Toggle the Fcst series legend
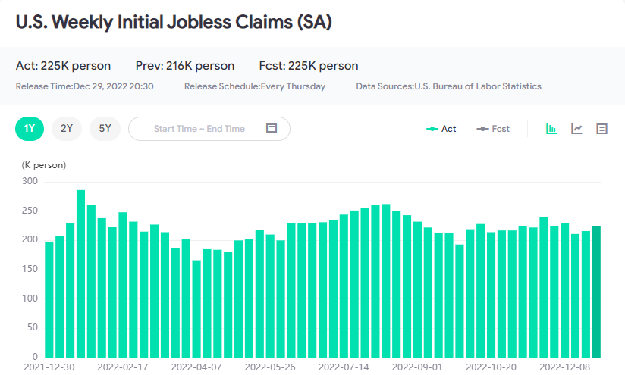 point(493,129)
